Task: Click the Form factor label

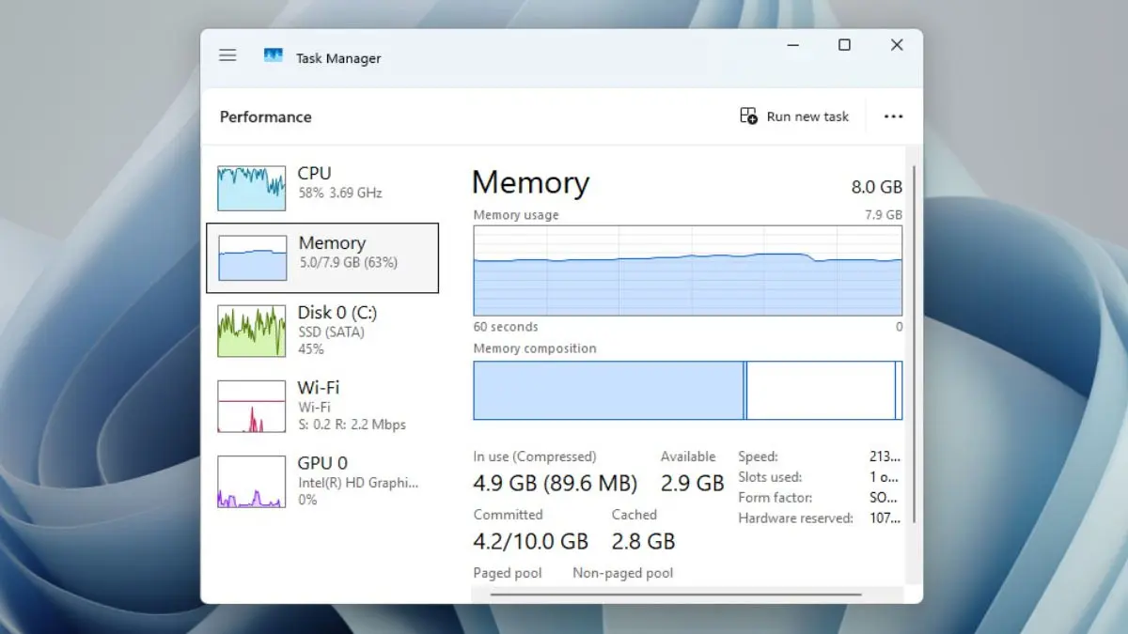Action: click(775, 498)
